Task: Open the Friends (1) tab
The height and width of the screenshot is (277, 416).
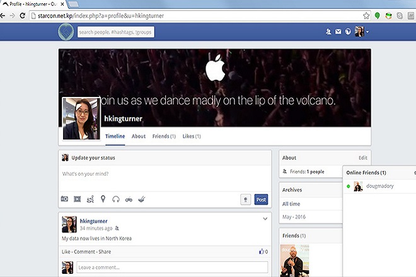Action: tap(164, 136)
